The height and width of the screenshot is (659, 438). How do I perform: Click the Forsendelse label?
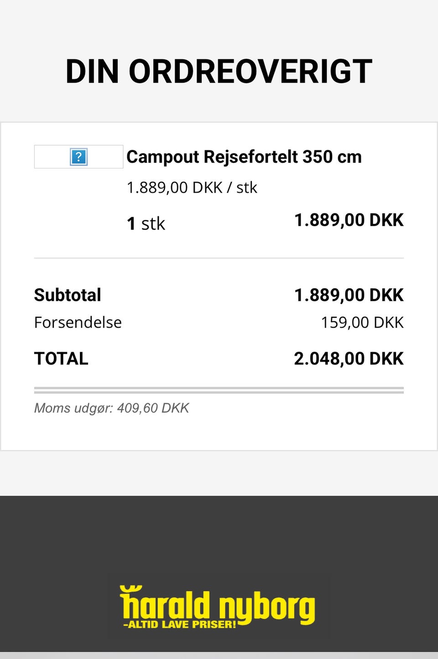[78, 323]
